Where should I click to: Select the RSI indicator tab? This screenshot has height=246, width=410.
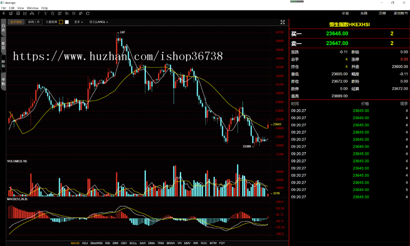[108, 243]
